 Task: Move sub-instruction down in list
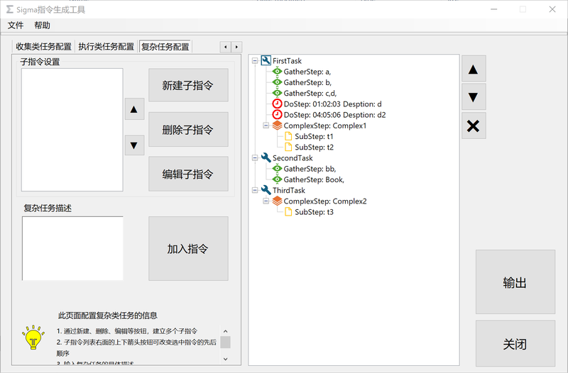click(134, 145)
